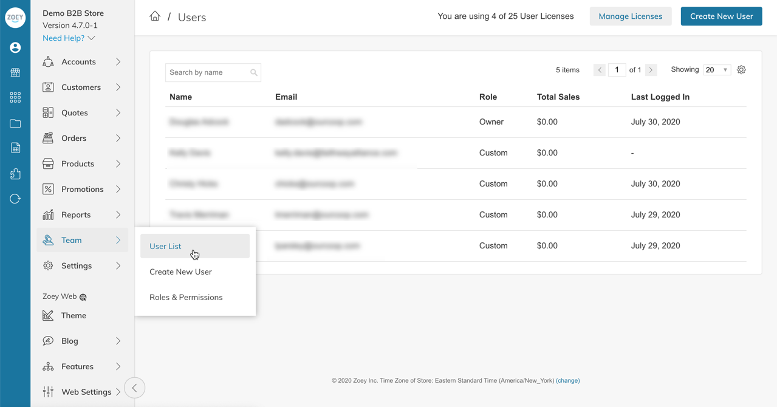
Task: Click the home breadcrumb icon
Action: click(x=155, y=16)
